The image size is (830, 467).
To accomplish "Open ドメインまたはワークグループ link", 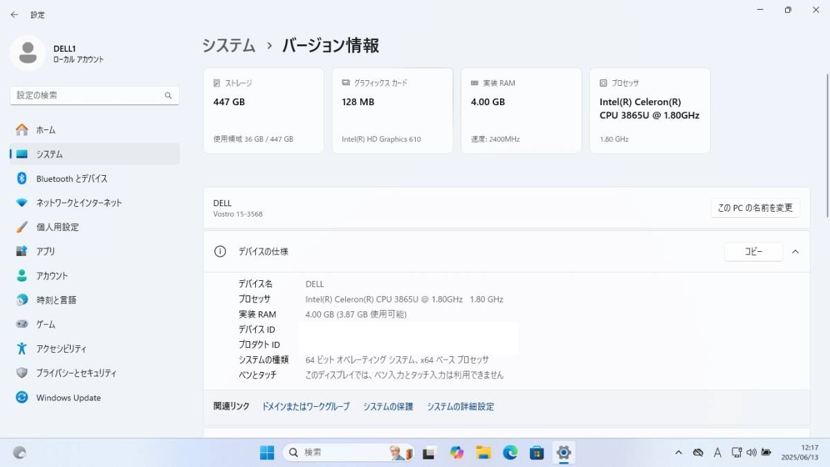I will [x=306, y=407].
